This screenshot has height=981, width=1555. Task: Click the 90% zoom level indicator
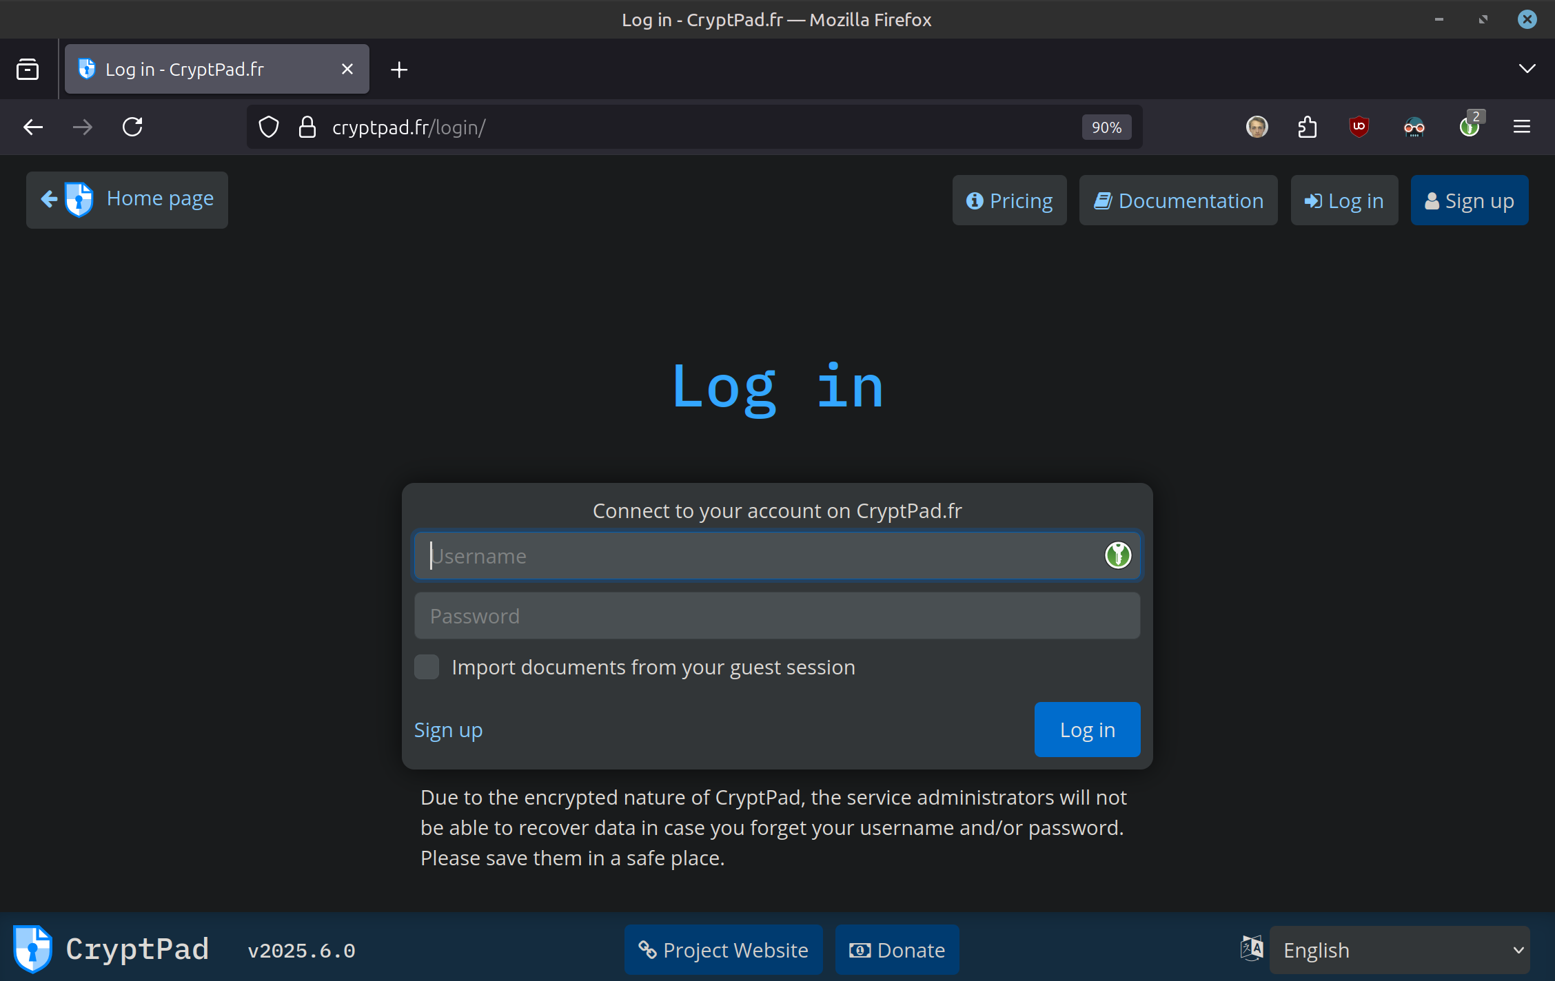(x=1106, y=127)
